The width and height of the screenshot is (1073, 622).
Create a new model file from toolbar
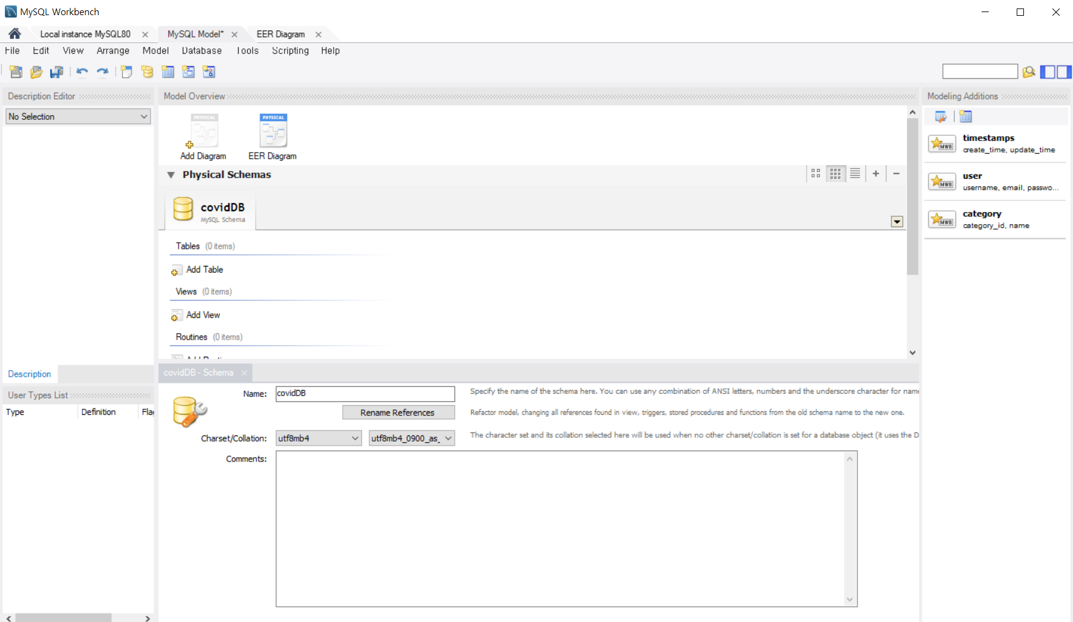click(16, 72)
